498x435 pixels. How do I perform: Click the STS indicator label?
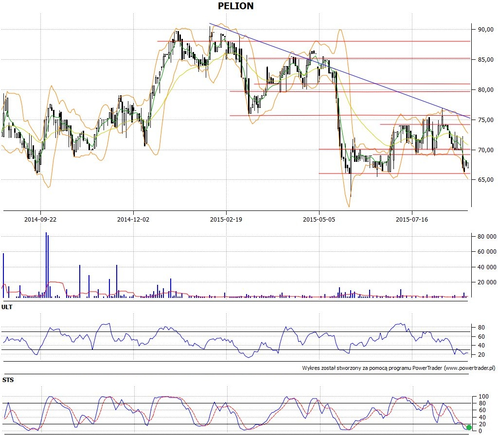click(8, 380)
